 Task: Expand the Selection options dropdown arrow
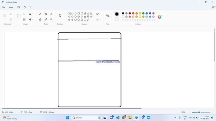click(x=19, y=19)
